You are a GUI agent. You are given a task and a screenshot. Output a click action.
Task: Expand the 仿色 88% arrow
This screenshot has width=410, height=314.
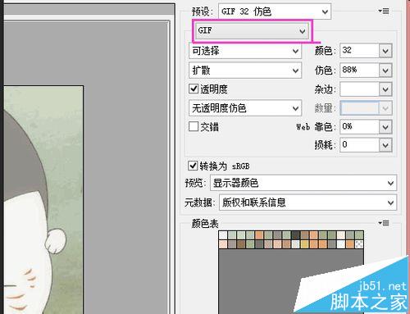385,71
